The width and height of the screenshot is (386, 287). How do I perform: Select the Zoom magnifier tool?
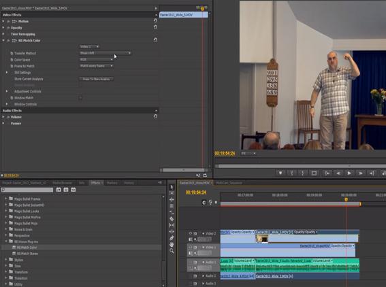[x=172, y=251]
